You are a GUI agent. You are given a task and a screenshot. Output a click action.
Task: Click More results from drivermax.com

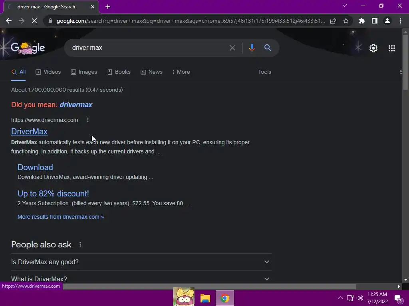click(x=61, y=217)
